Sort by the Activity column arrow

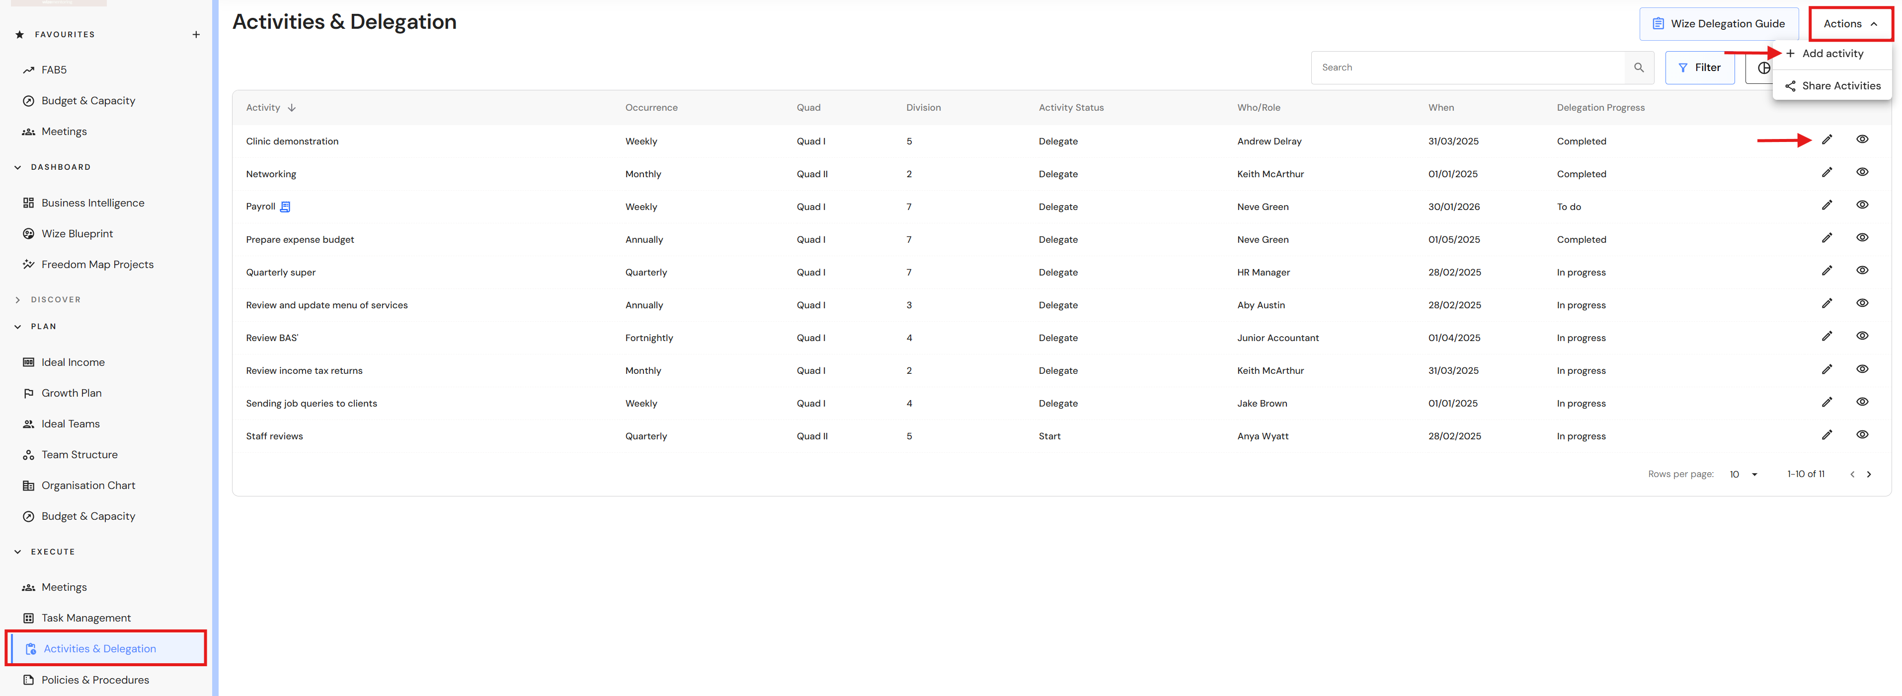[292, 108]
